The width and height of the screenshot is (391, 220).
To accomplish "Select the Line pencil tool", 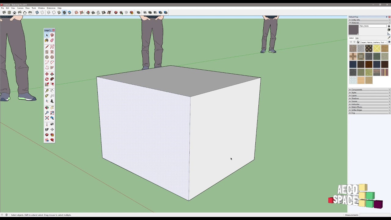I will (47, 47).
